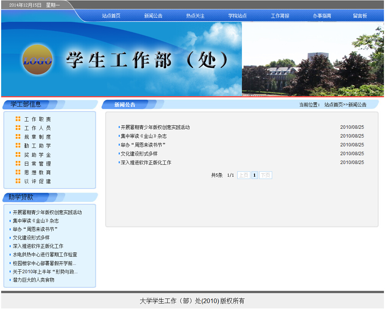This screenshot has width=387, height=310.
Task: Go to 新闻公告 in the top navigation
Action: (x=153, y=16)
